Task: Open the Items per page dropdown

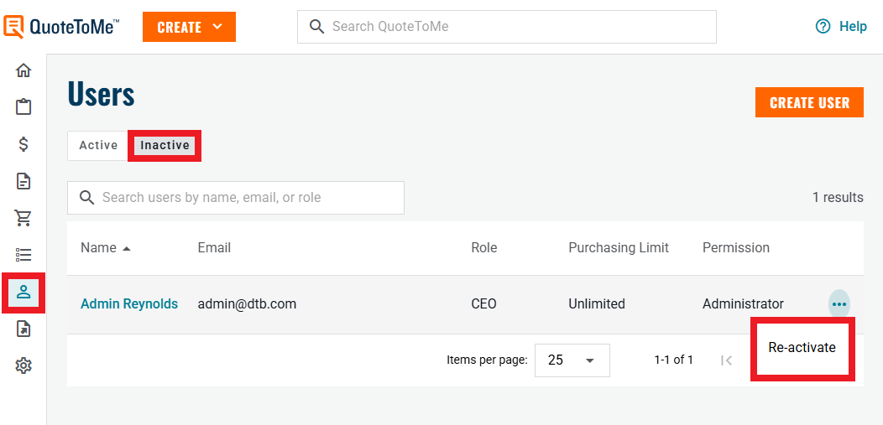Action: click(572, 360)
